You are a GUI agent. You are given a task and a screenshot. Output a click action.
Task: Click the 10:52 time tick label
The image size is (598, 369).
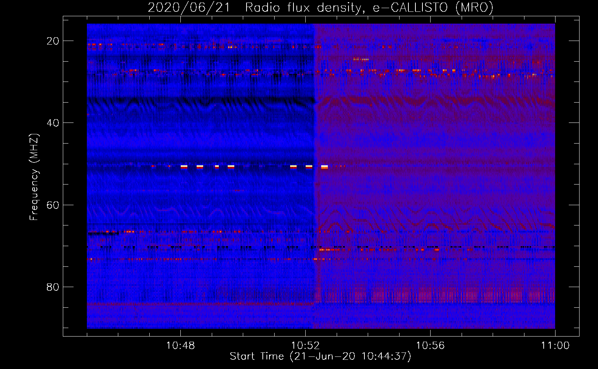(x=305, y=346)
